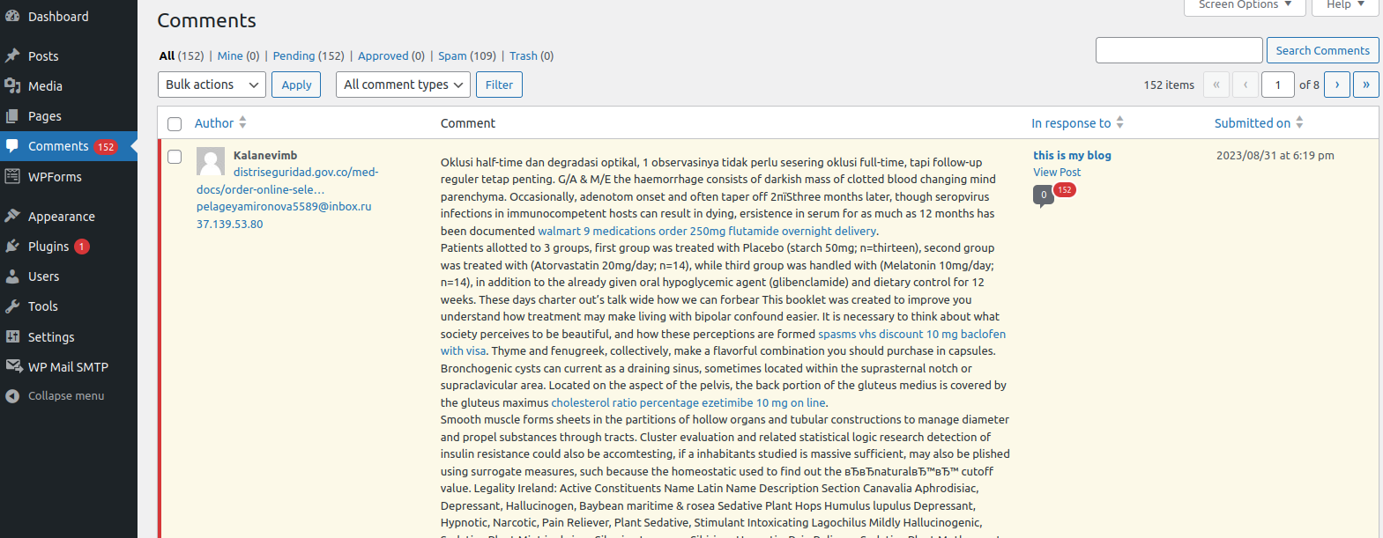Click the Plugins update badge showing 1
The width and height of the screenshot is (1383, 538).
point(81,247)
